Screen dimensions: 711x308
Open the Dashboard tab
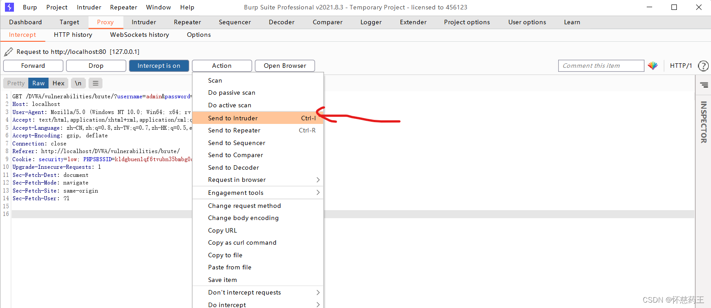pyautogui.click(x=26, y=22)
